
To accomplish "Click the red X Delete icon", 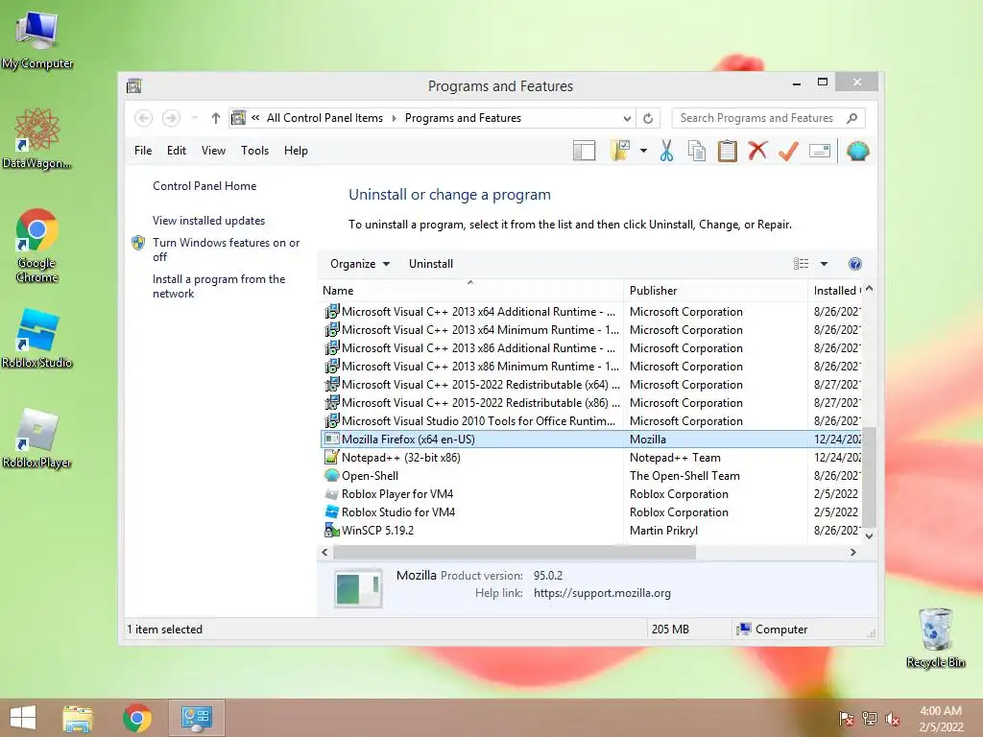I will [x=757, y=151].
